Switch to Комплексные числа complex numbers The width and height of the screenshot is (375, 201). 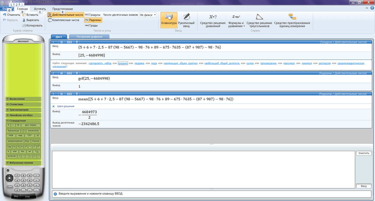point(63,20)
